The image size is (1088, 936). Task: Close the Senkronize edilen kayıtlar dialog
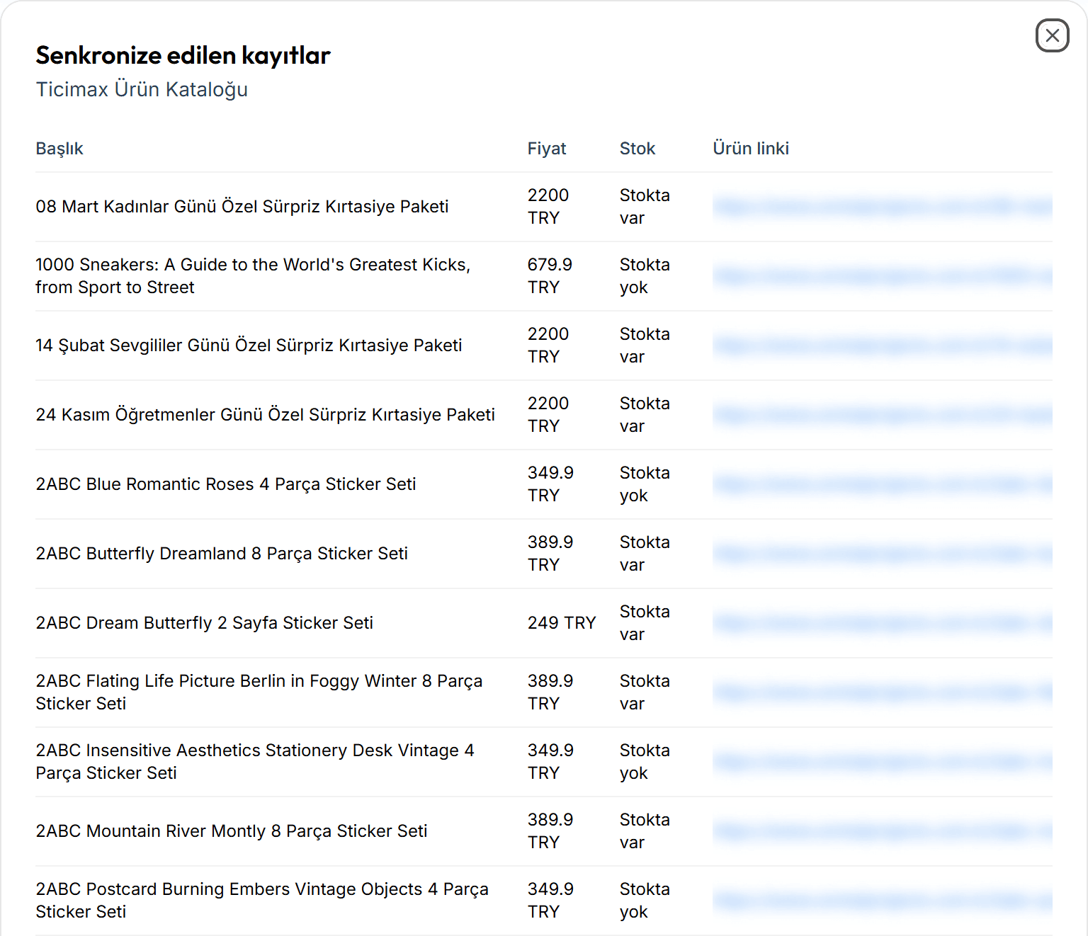point(1052,35)
